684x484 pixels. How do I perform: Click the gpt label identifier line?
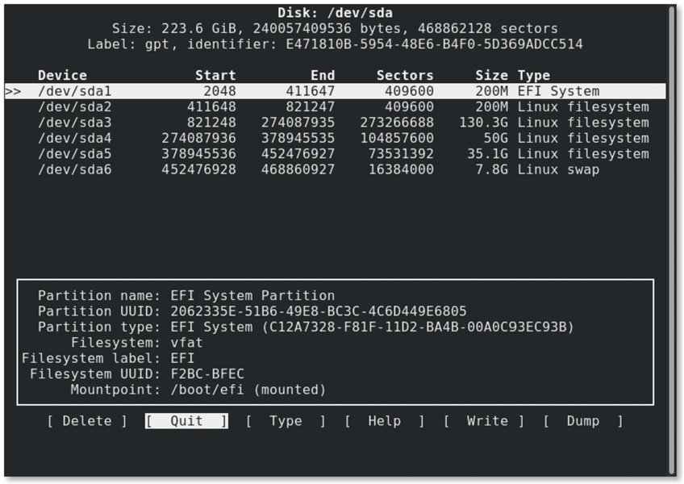coord(335,44)
